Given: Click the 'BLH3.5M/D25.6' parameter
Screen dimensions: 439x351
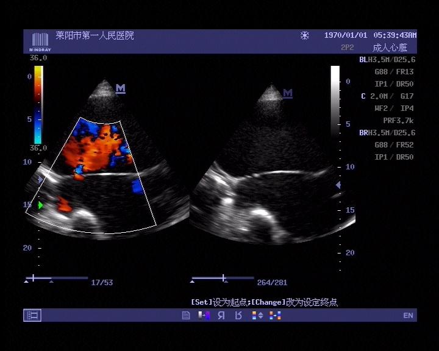Looking at the screenshot, I should tap(387, 60).
